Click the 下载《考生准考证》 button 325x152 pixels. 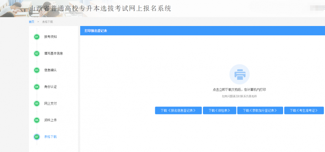pyautogui.click(x=304, y=110)
